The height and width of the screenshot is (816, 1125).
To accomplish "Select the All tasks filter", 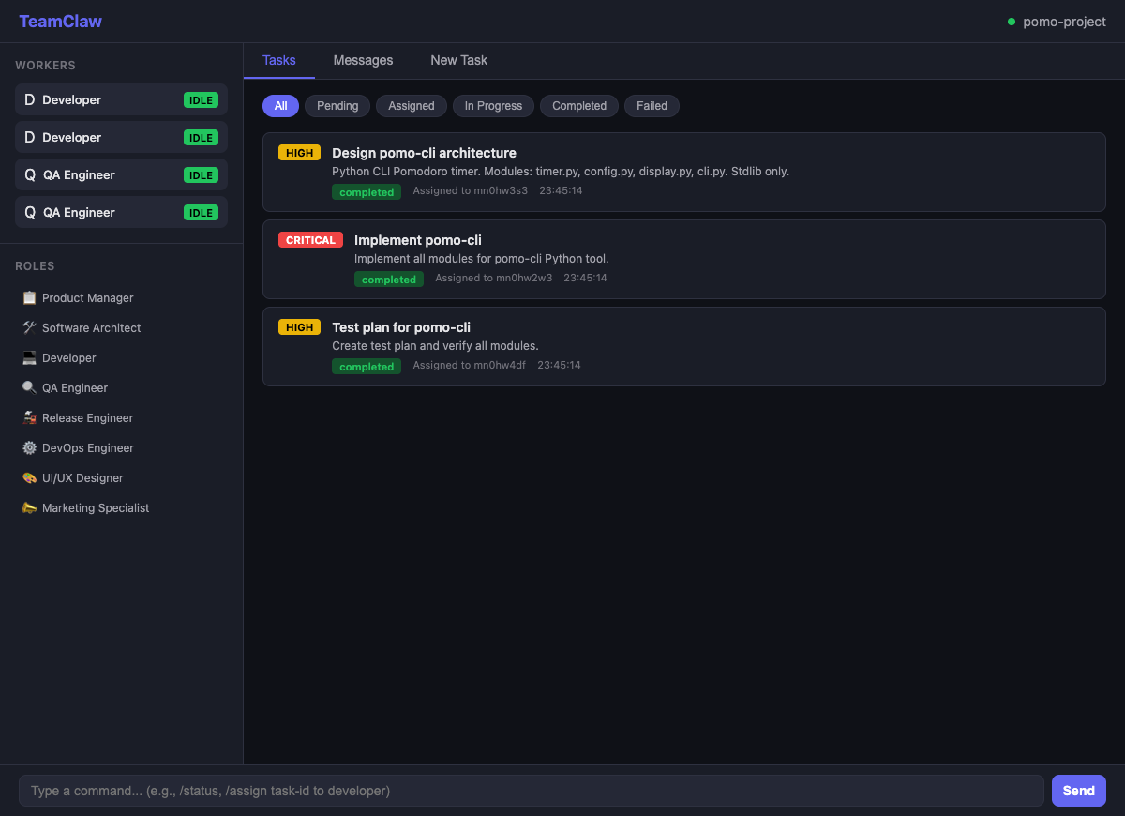I will (x=280, y=106).
